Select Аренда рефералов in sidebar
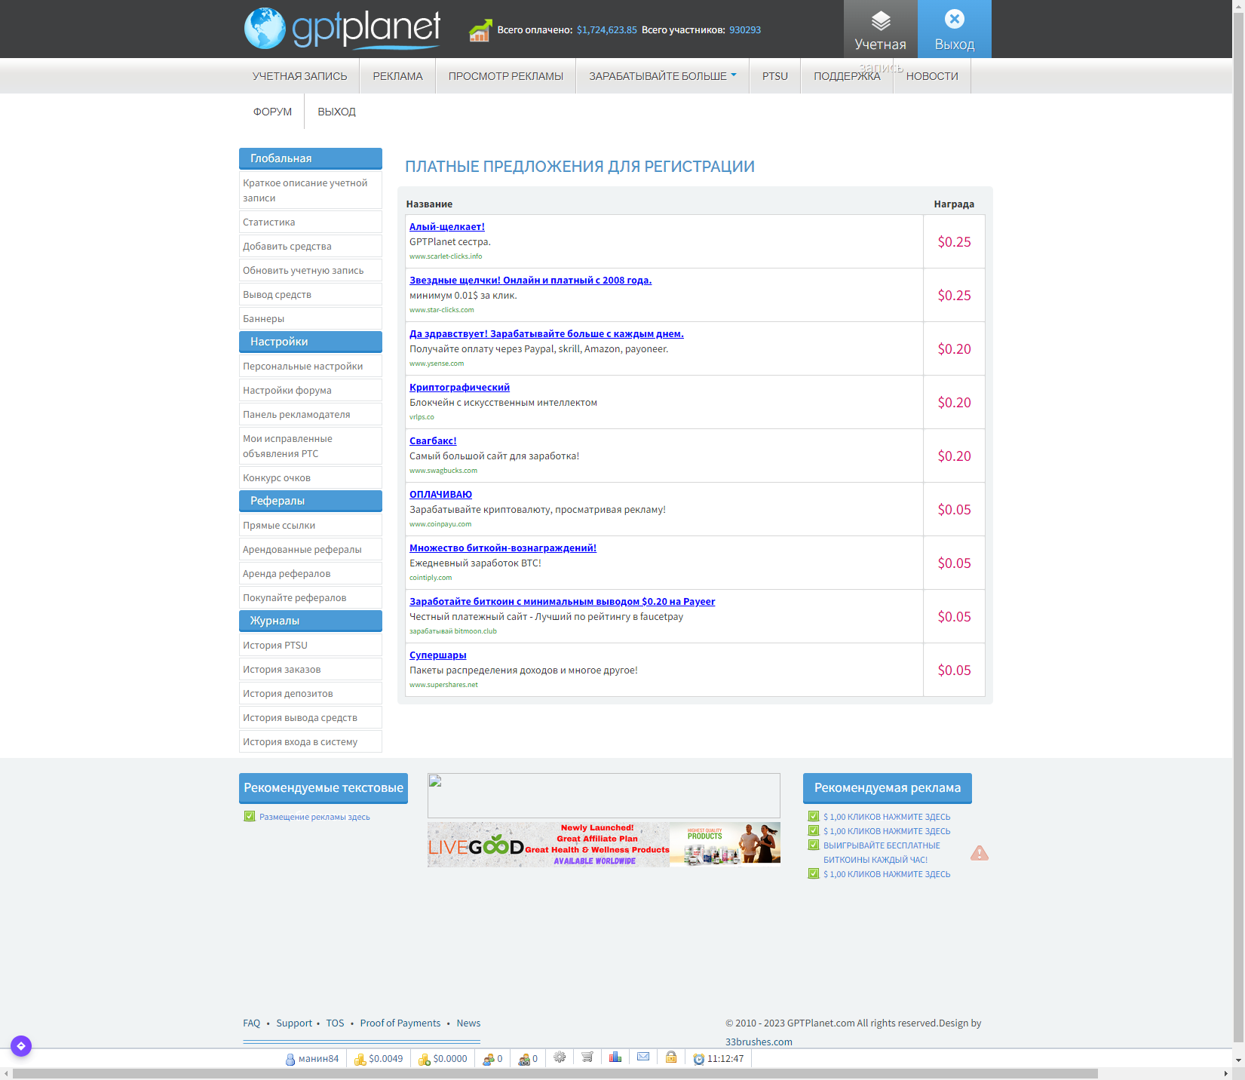Image resolution: width=1245 pixels, height=1080 pixels. [311, 573]
